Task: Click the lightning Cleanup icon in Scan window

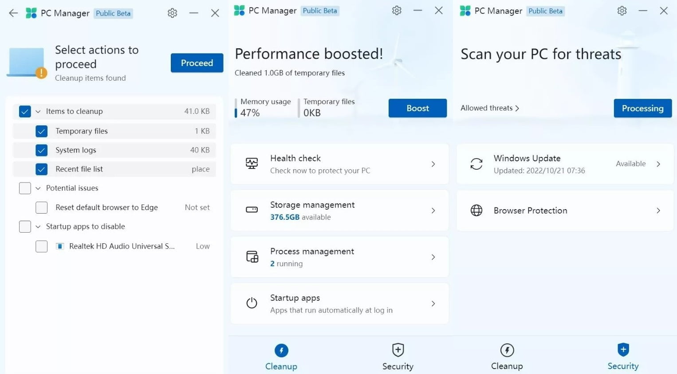Action: [507, 350]
